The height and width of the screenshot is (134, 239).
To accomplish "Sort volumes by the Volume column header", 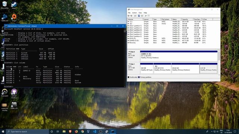I will [x=135, y=19].
